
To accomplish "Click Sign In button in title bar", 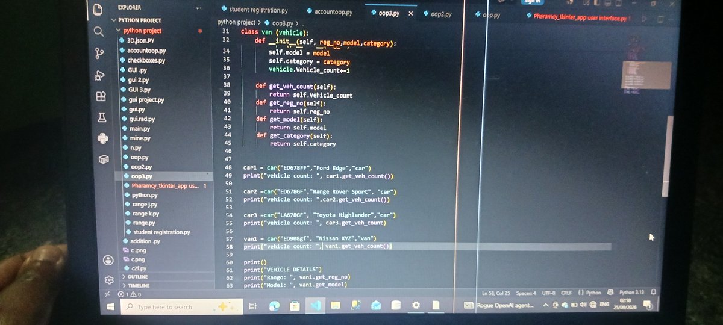I will (x=531, y=2).
